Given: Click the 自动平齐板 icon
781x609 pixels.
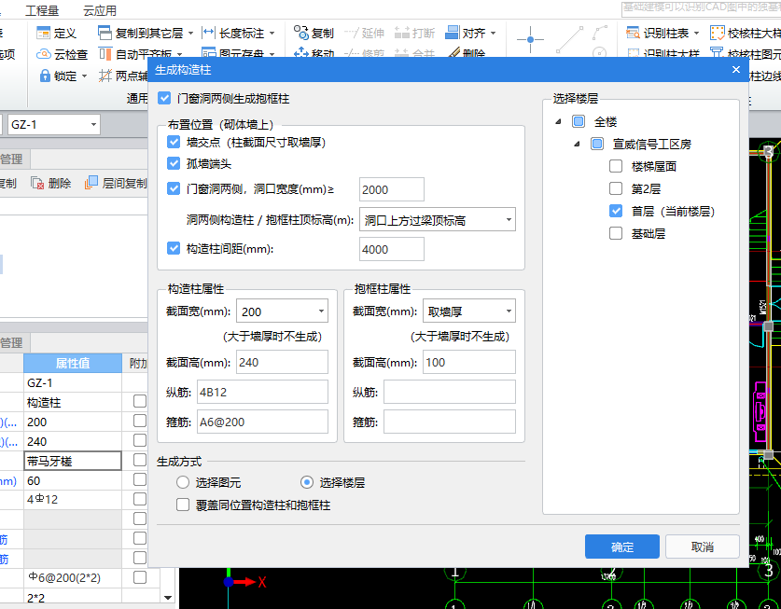Looking at the screenshot, I should (x=105, y=54).
